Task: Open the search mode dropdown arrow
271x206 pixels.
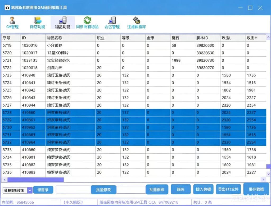Action: click(x=30, y=190)
